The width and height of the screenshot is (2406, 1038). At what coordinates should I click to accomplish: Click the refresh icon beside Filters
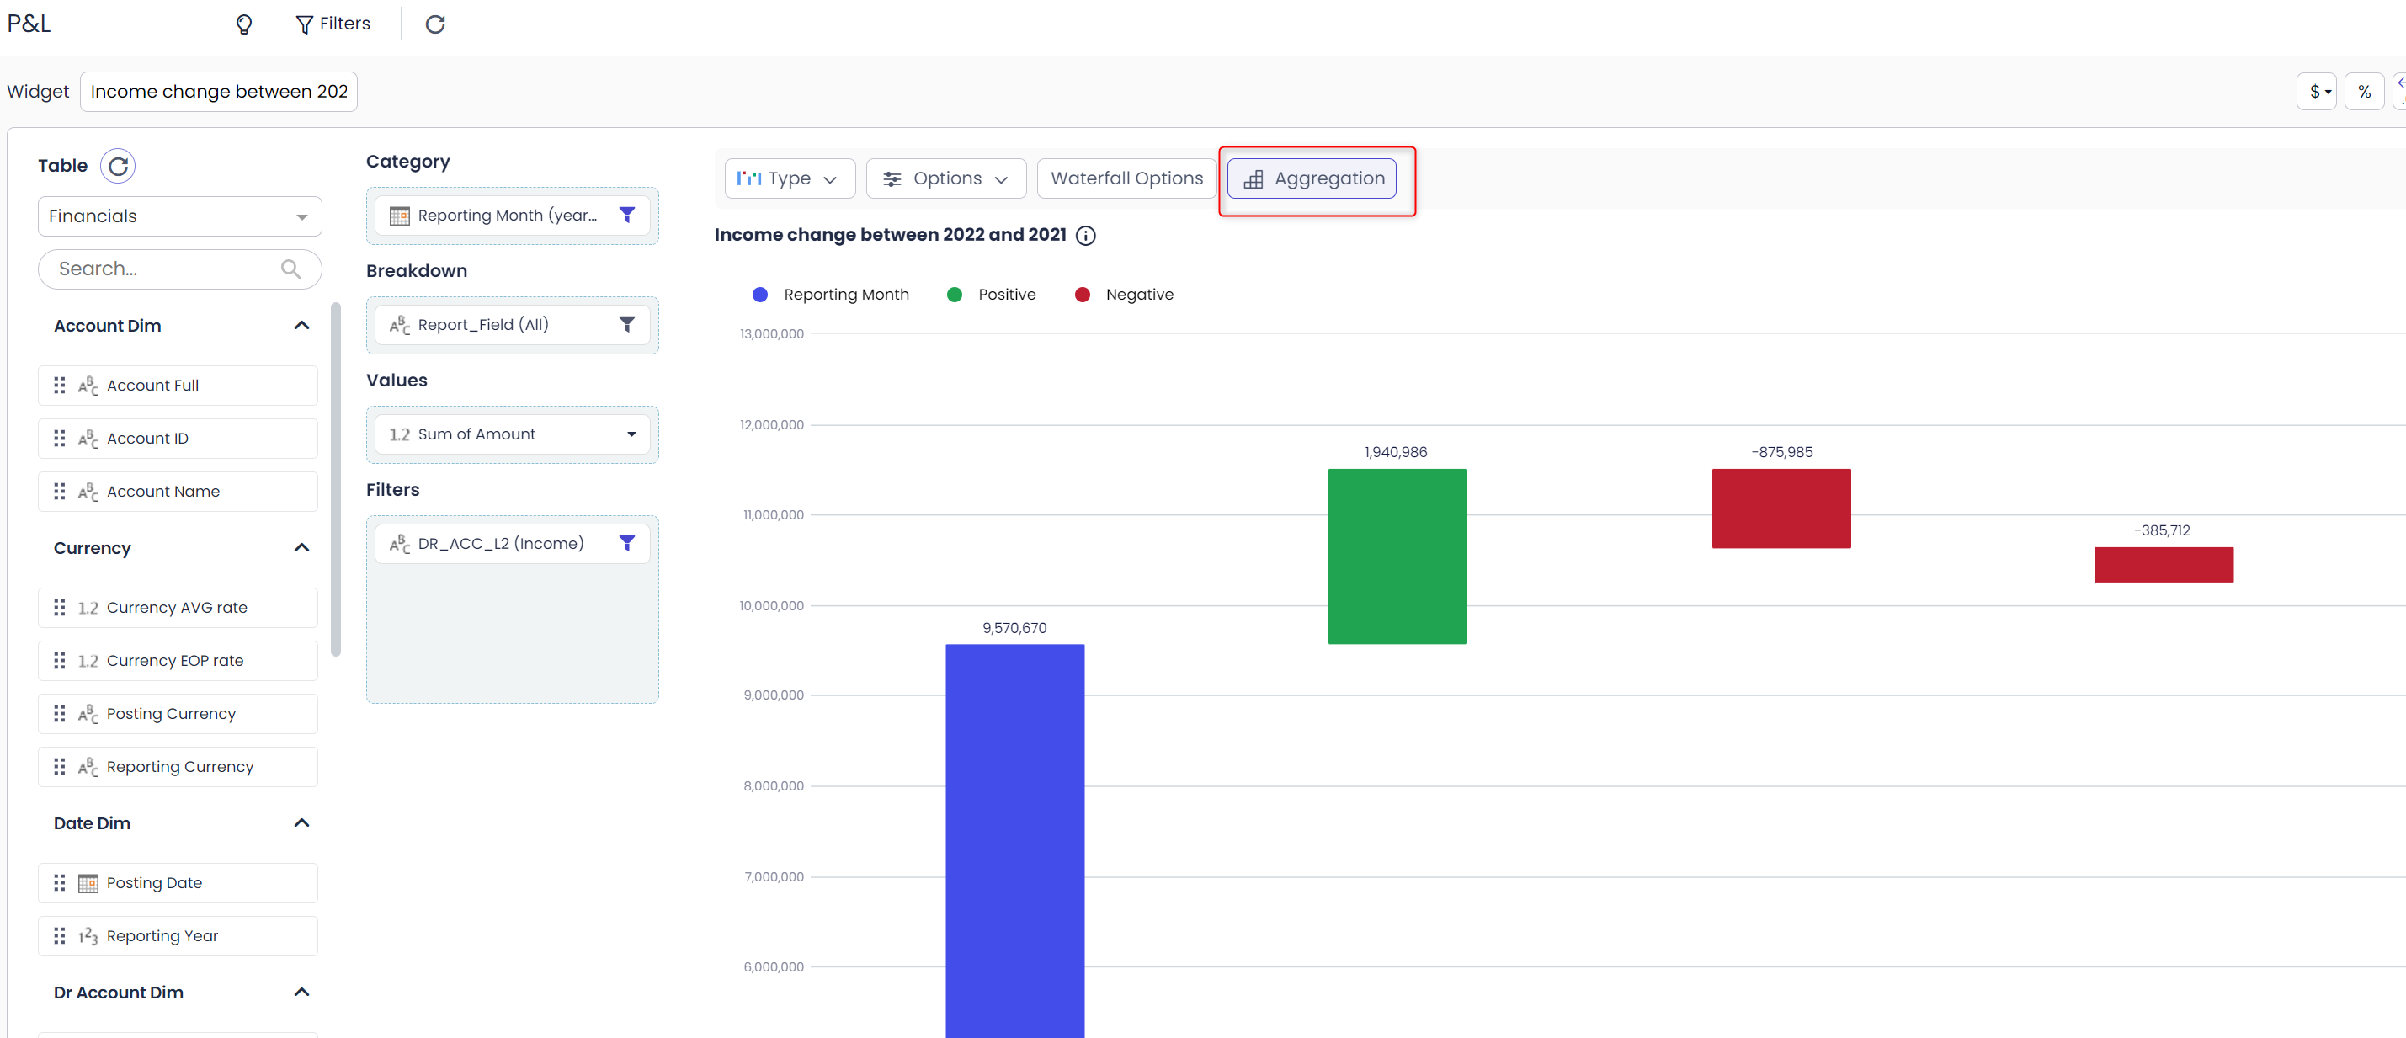[x=435, y=24]
